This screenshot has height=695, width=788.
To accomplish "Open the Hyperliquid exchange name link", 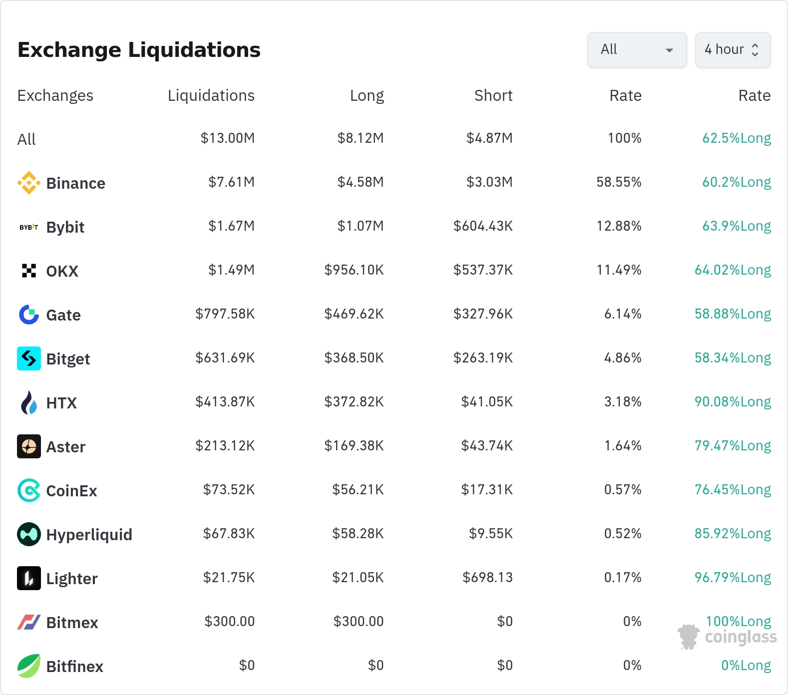I will point(89,535).
